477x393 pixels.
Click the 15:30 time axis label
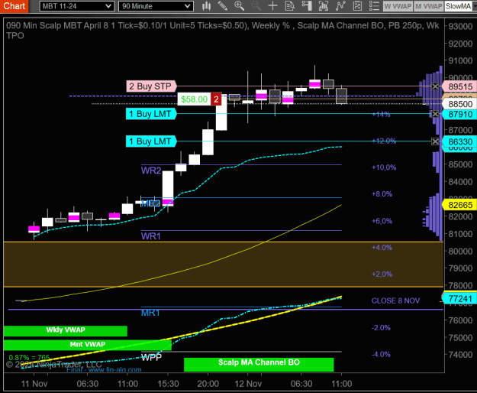(168, 384)
